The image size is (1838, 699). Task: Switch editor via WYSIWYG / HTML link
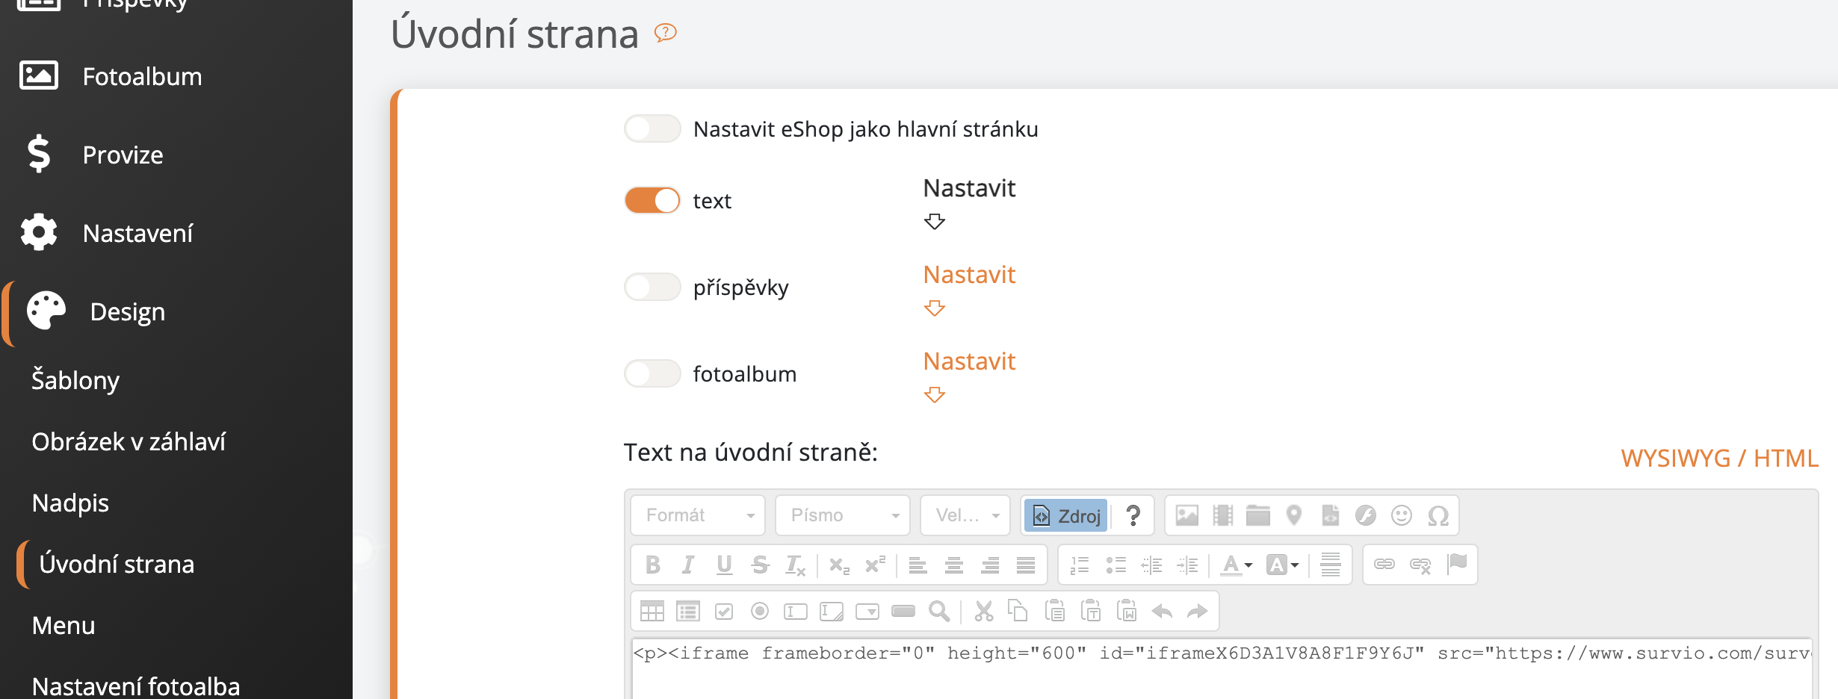pyautogui.click(x=1719, y=458)
